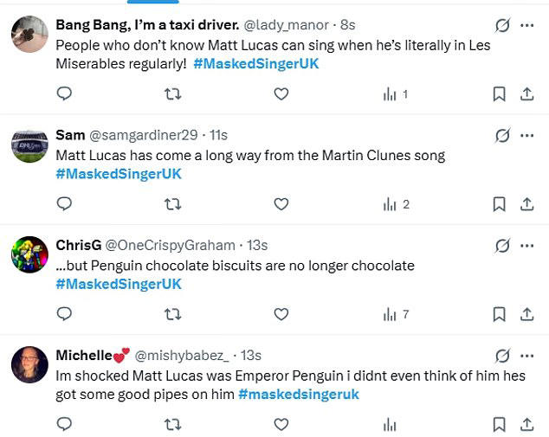The width and height of the screenshot is (549, 437).
Task: Bookmark ChrisG's Penguin biscuits tweet
Action: 499,314
